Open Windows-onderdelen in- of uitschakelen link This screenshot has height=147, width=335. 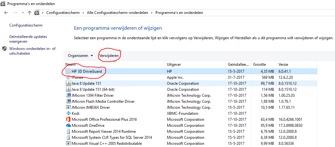click(x=32, y=51)
